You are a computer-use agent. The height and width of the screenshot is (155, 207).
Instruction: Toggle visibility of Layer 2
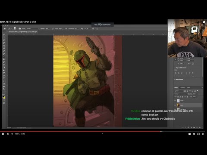pos(175,101)
